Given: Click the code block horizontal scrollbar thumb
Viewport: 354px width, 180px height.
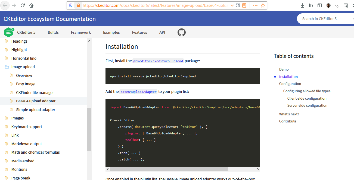Looking at the screenshot, I should [169, 169].
